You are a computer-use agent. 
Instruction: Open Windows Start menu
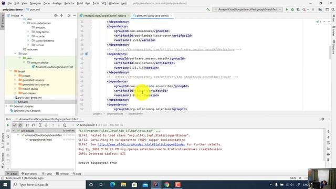[5, 184]
